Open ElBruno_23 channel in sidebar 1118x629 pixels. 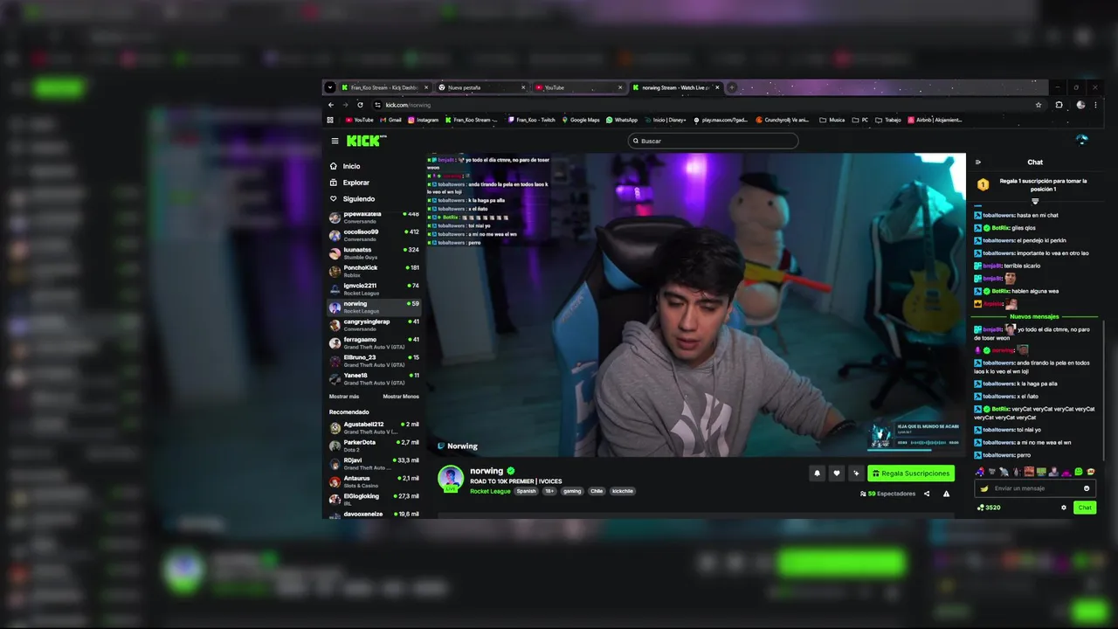[x=374, y=361]
